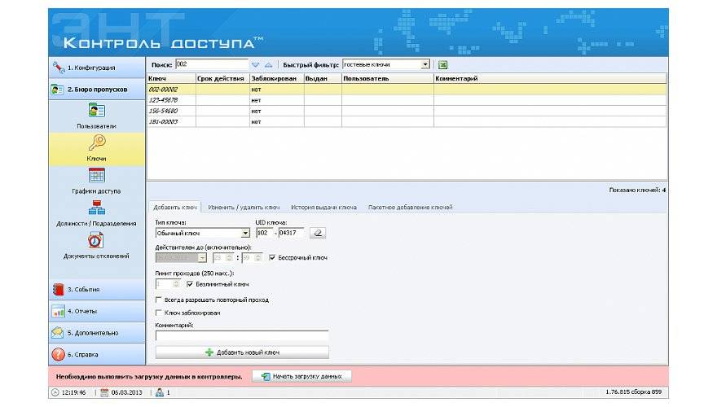Click the Excel export icon
Image resolution: width=717 pixels, height=407 pixels.
click(443, 65)
